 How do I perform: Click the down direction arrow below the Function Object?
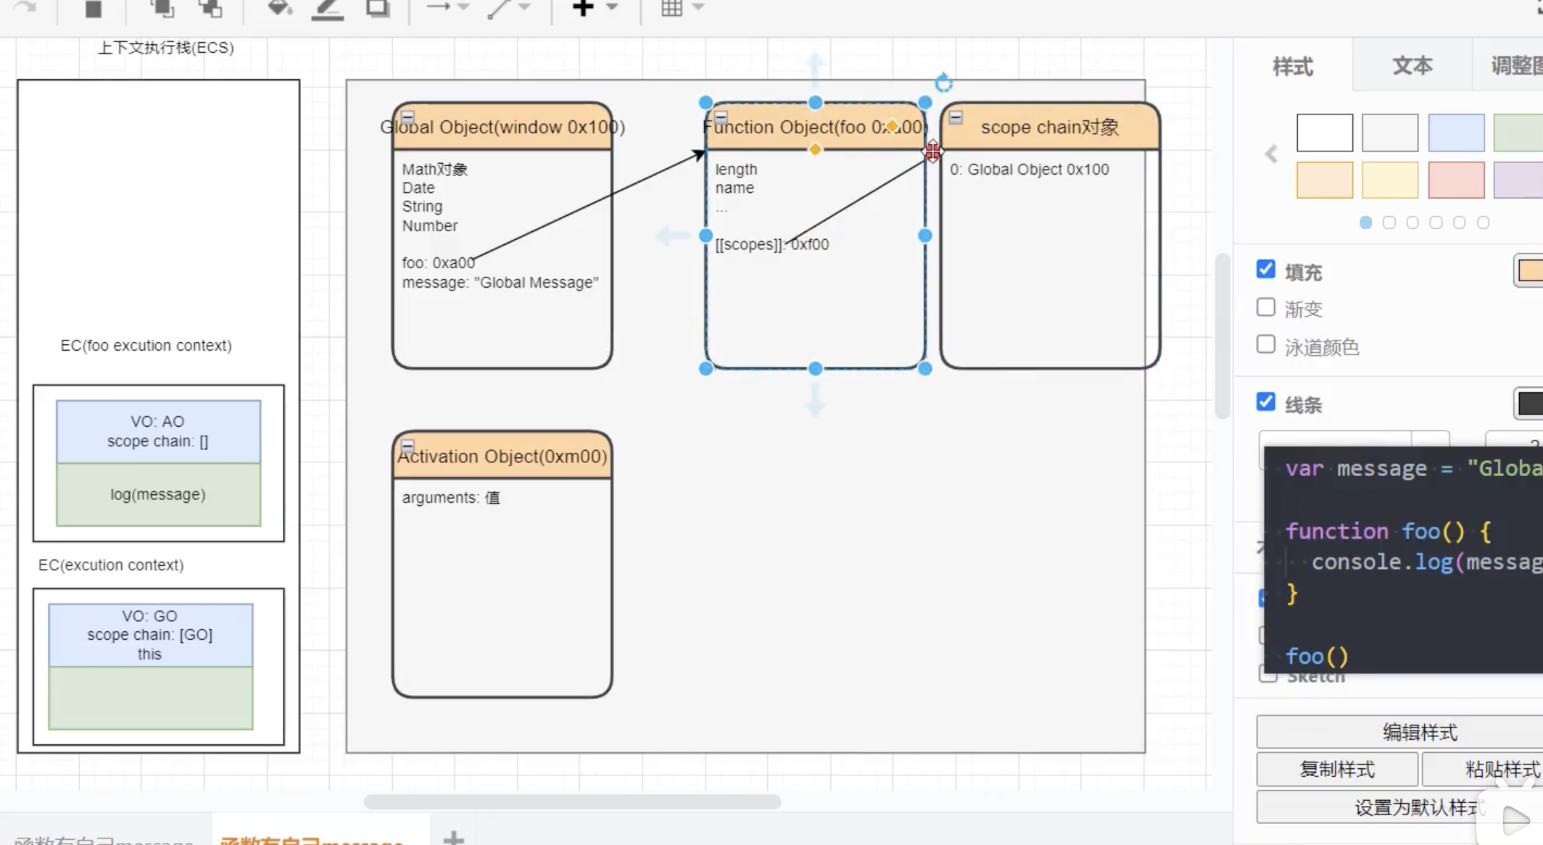click(815, 400)
